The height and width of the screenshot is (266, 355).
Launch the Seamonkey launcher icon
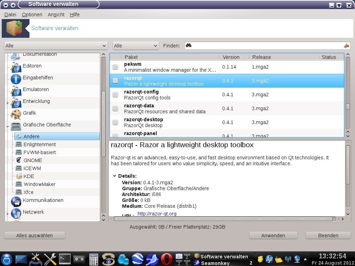coord(152,259)
